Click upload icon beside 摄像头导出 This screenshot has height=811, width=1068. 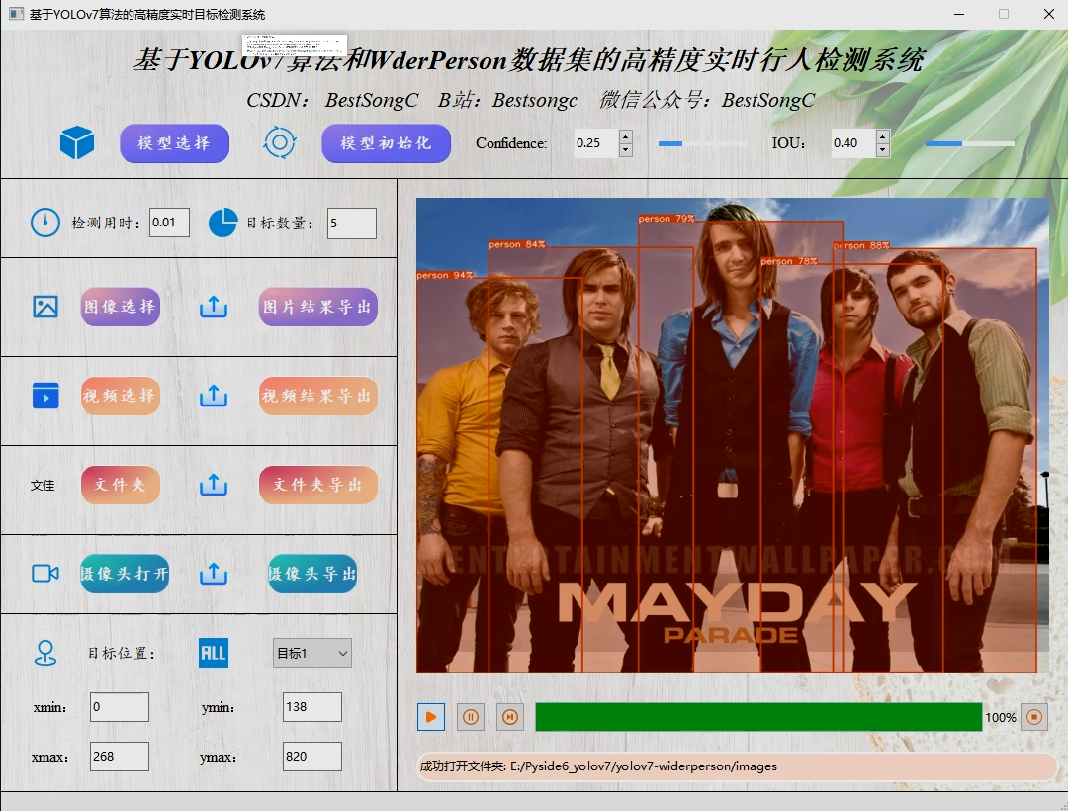pyautogui.click(x=214, y=574)
